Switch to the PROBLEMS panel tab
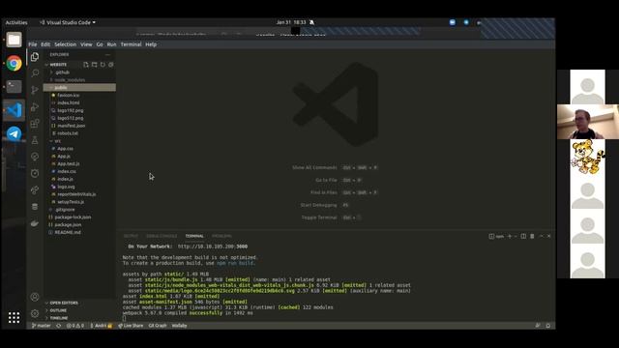 coord(221,236)
